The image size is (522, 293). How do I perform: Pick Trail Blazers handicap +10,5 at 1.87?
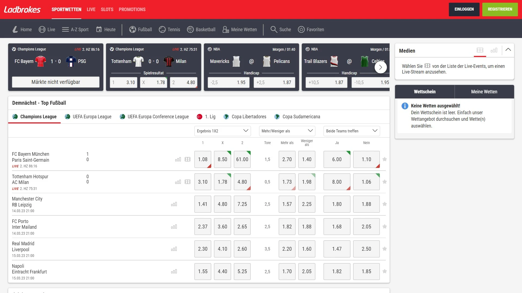pyautogui.click(x=327, y=82)
